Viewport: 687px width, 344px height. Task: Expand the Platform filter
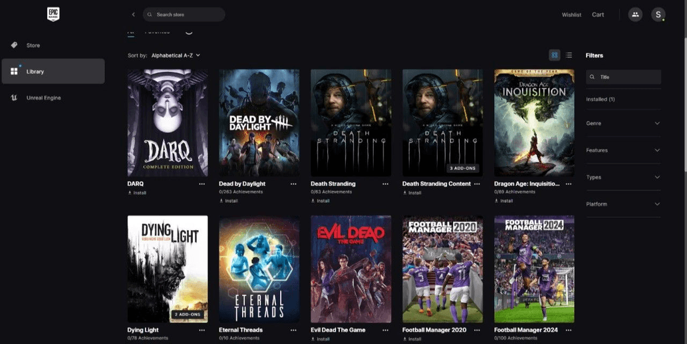click(x=622, y=204)
